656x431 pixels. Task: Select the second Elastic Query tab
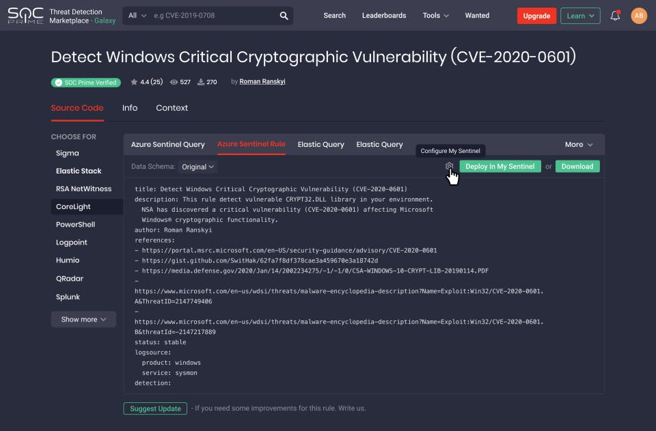[379, 144]
